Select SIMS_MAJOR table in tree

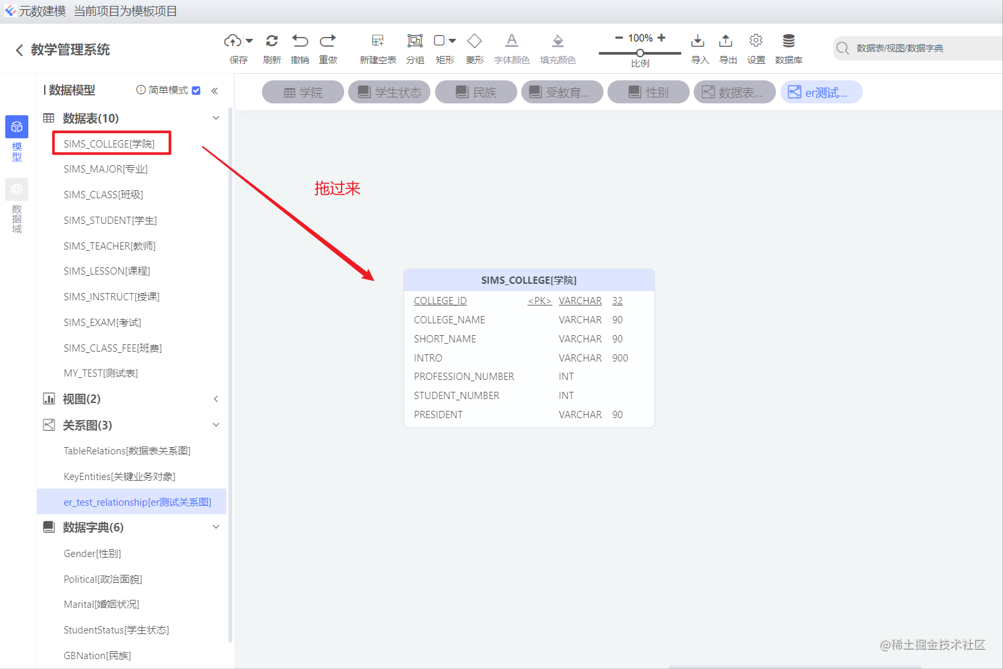[105, 169]
